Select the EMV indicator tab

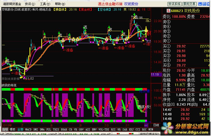pos(94,129)
